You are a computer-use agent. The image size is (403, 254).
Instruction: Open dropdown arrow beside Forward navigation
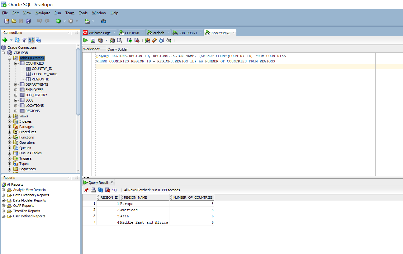pos(77,21)
